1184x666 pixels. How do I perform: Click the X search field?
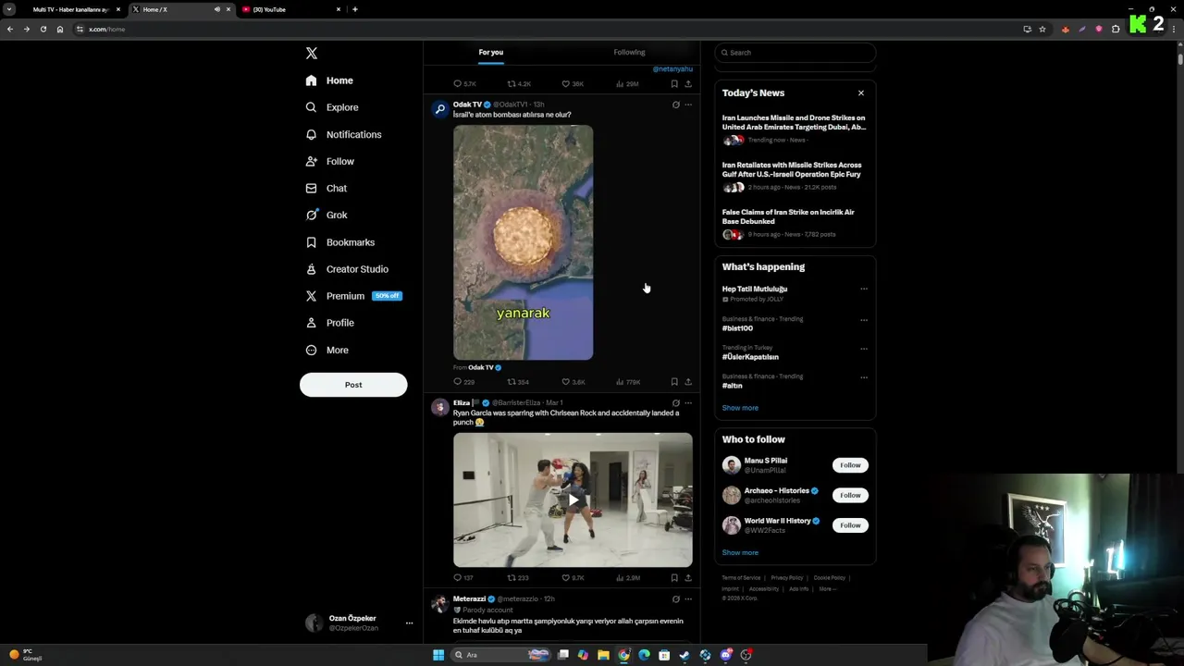click(795, 53)
